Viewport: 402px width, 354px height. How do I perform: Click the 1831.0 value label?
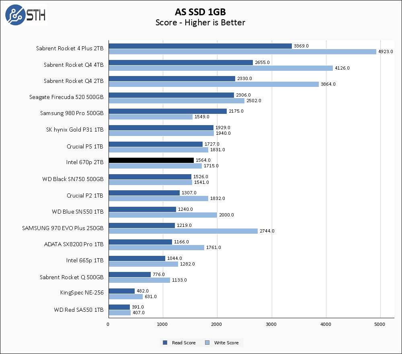[217, 150]
